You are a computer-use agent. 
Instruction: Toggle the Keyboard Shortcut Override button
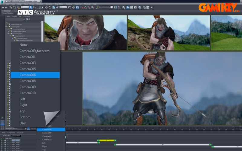click(77, 7)
